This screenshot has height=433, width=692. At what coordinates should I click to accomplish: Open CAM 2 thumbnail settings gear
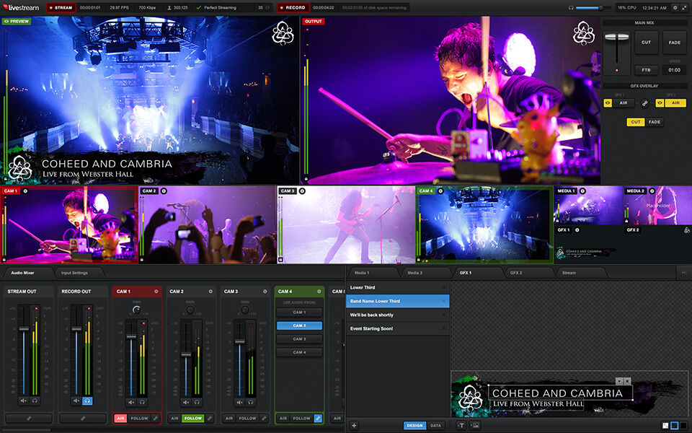[x=164, y=191]
